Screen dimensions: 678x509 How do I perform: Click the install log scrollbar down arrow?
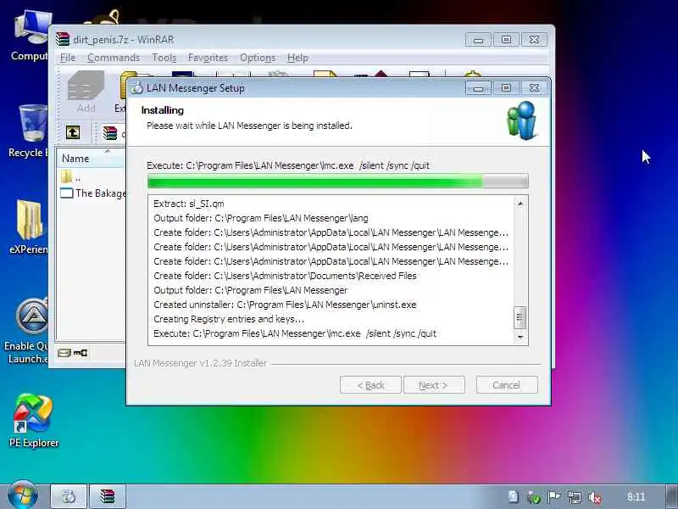coord(520,337)
